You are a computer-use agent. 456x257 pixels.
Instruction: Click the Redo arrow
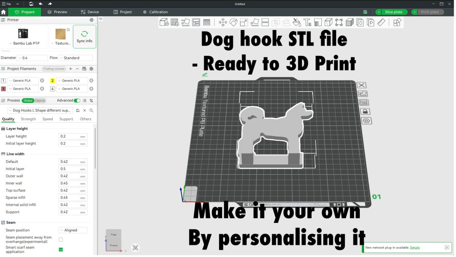[50, 4]
